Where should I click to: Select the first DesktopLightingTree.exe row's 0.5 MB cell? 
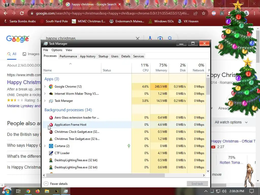pyautogui.click(x=159, y=160)
